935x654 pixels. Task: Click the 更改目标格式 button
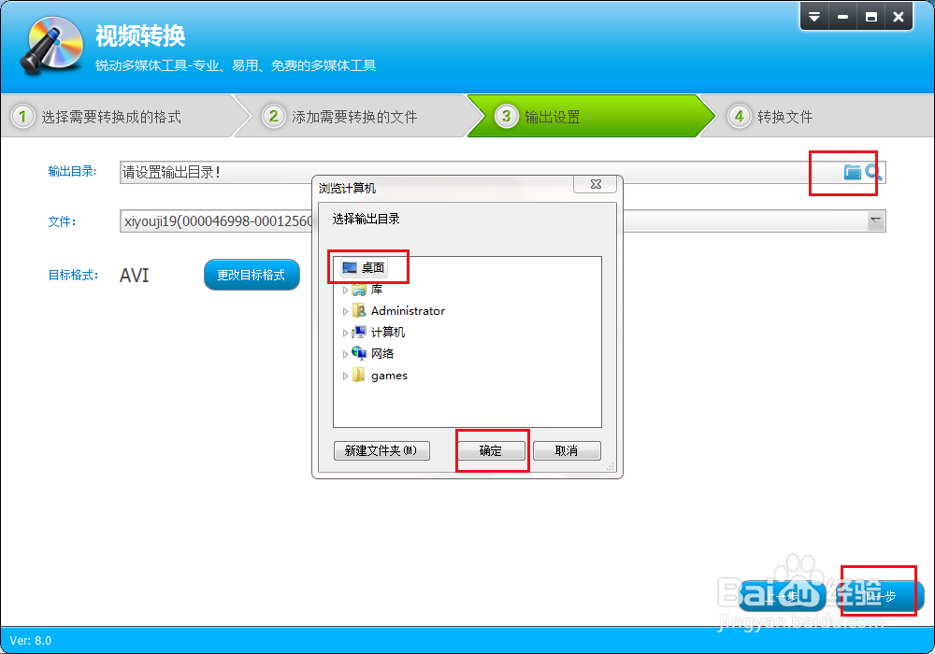click(252, 275)
